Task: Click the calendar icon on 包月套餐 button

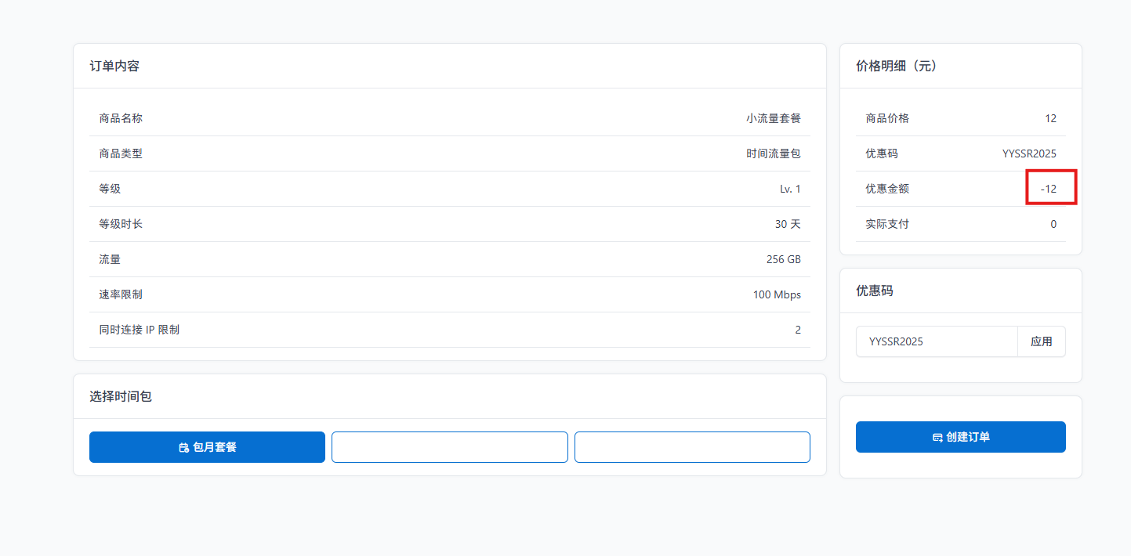Action: pos(183,447)
